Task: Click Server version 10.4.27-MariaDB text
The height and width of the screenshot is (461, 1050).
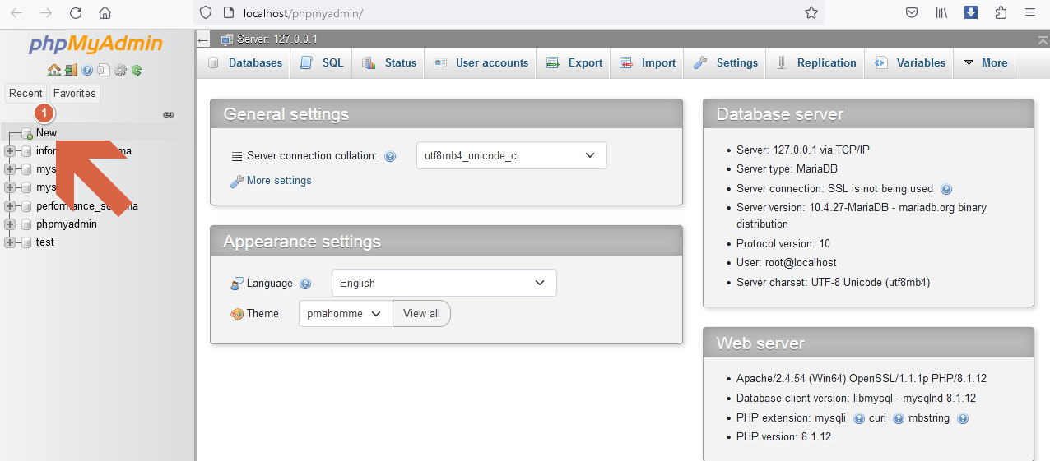Action: click(x=862, y=216)
